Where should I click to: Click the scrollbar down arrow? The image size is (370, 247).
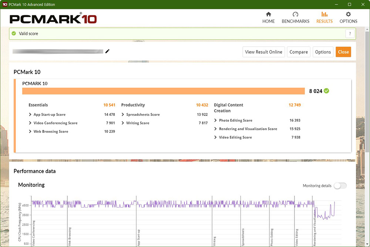367,244
